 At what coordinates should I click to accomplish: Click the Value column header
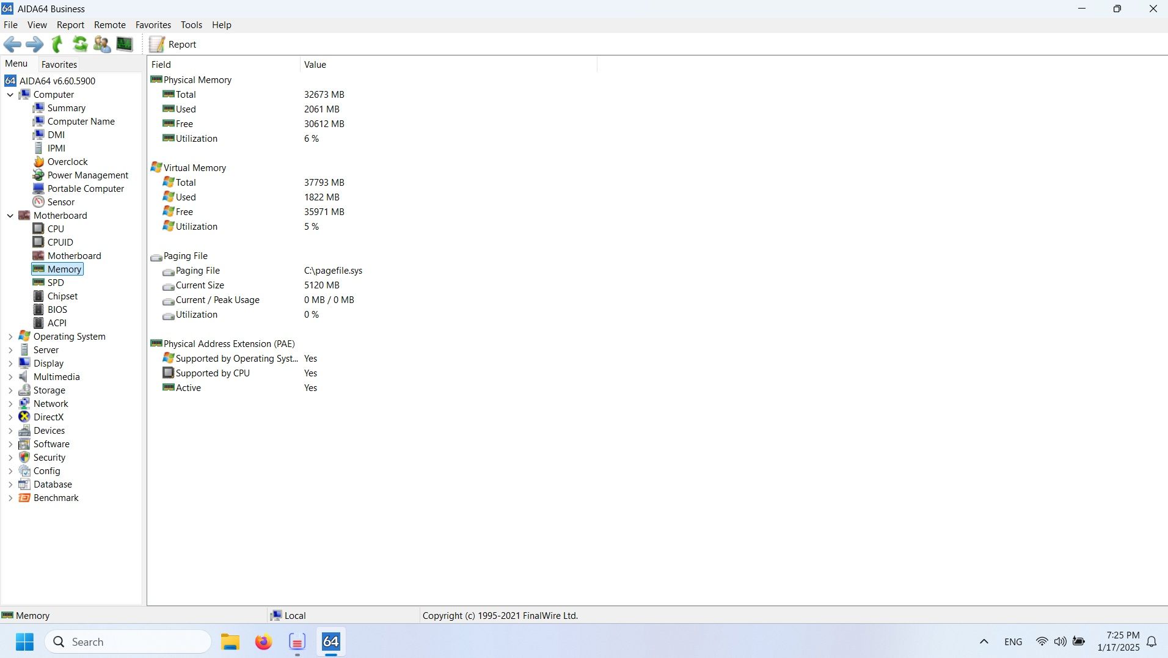pyautogui.click(x=448, y=65)
